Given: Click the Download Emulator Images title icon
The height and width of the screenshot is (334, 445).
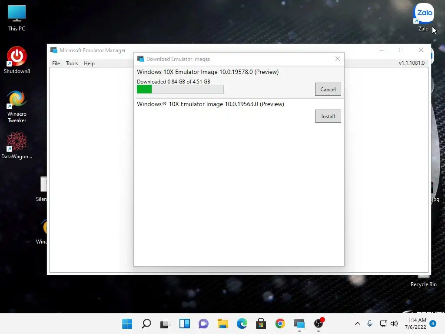Looking at the screenshot, I should (x=140, y=59).
